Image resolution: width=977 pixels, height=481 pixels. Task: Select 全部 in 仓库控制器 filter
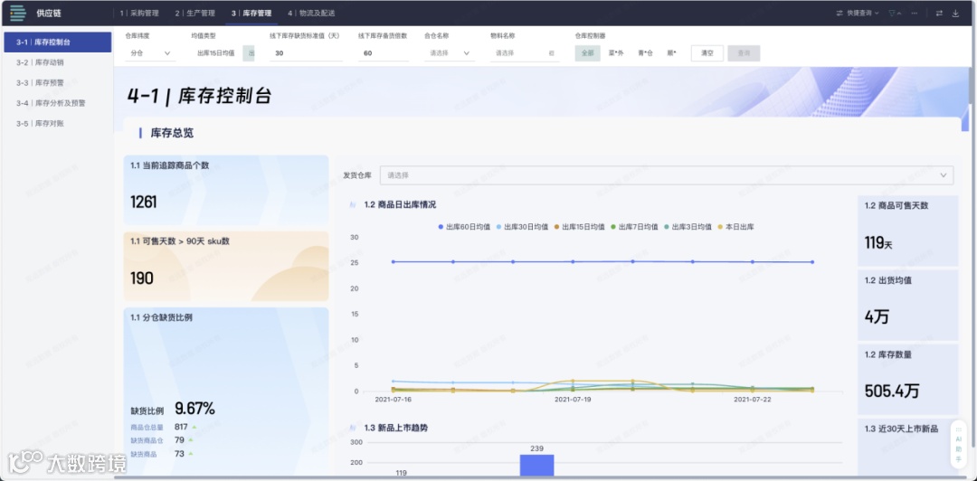pos(588,53)
